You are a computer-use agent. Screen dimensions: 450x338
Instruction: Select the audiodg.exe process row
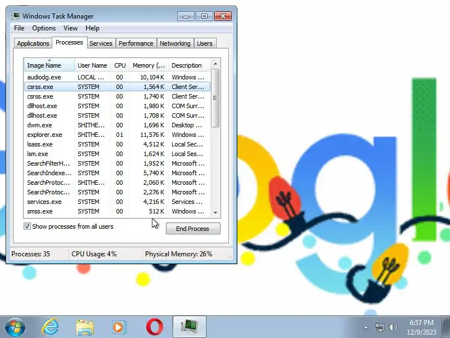tap(117, 77)
